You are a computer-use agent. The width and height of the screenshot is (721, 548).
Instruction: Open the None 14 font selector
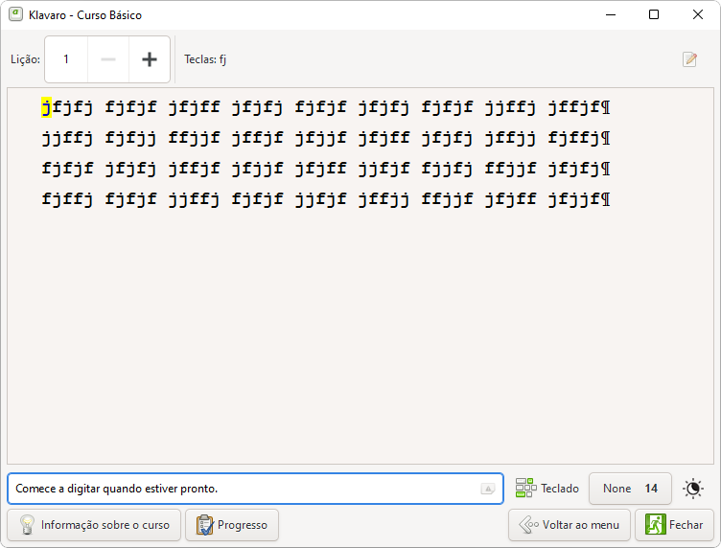click(x=630, y=489)
